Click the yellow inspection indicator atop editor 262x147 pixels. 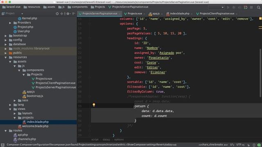coord(260,18)
